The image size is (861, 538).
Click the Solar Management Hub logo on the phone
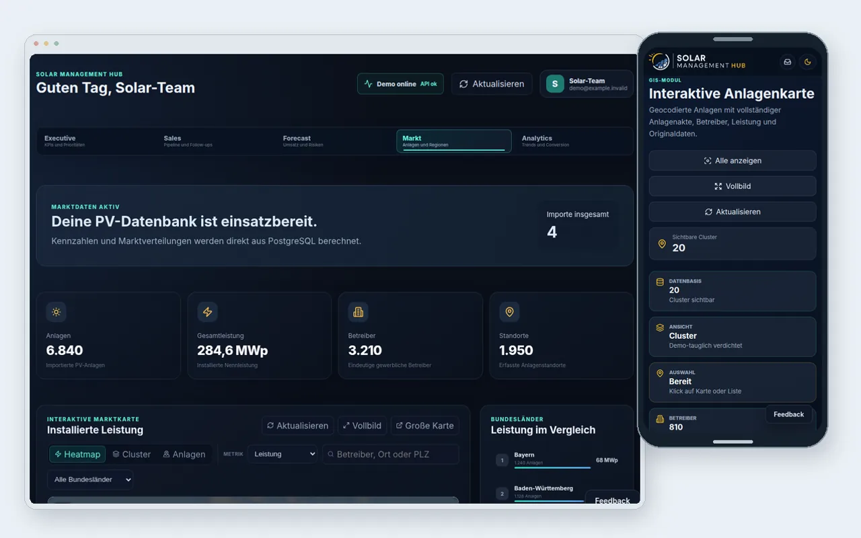[698, 61]
